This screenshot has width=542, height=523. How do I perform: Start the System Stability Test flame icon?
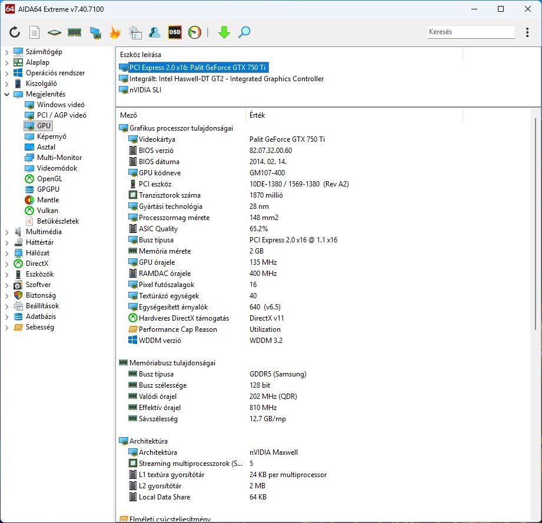(x=115, y=32)
